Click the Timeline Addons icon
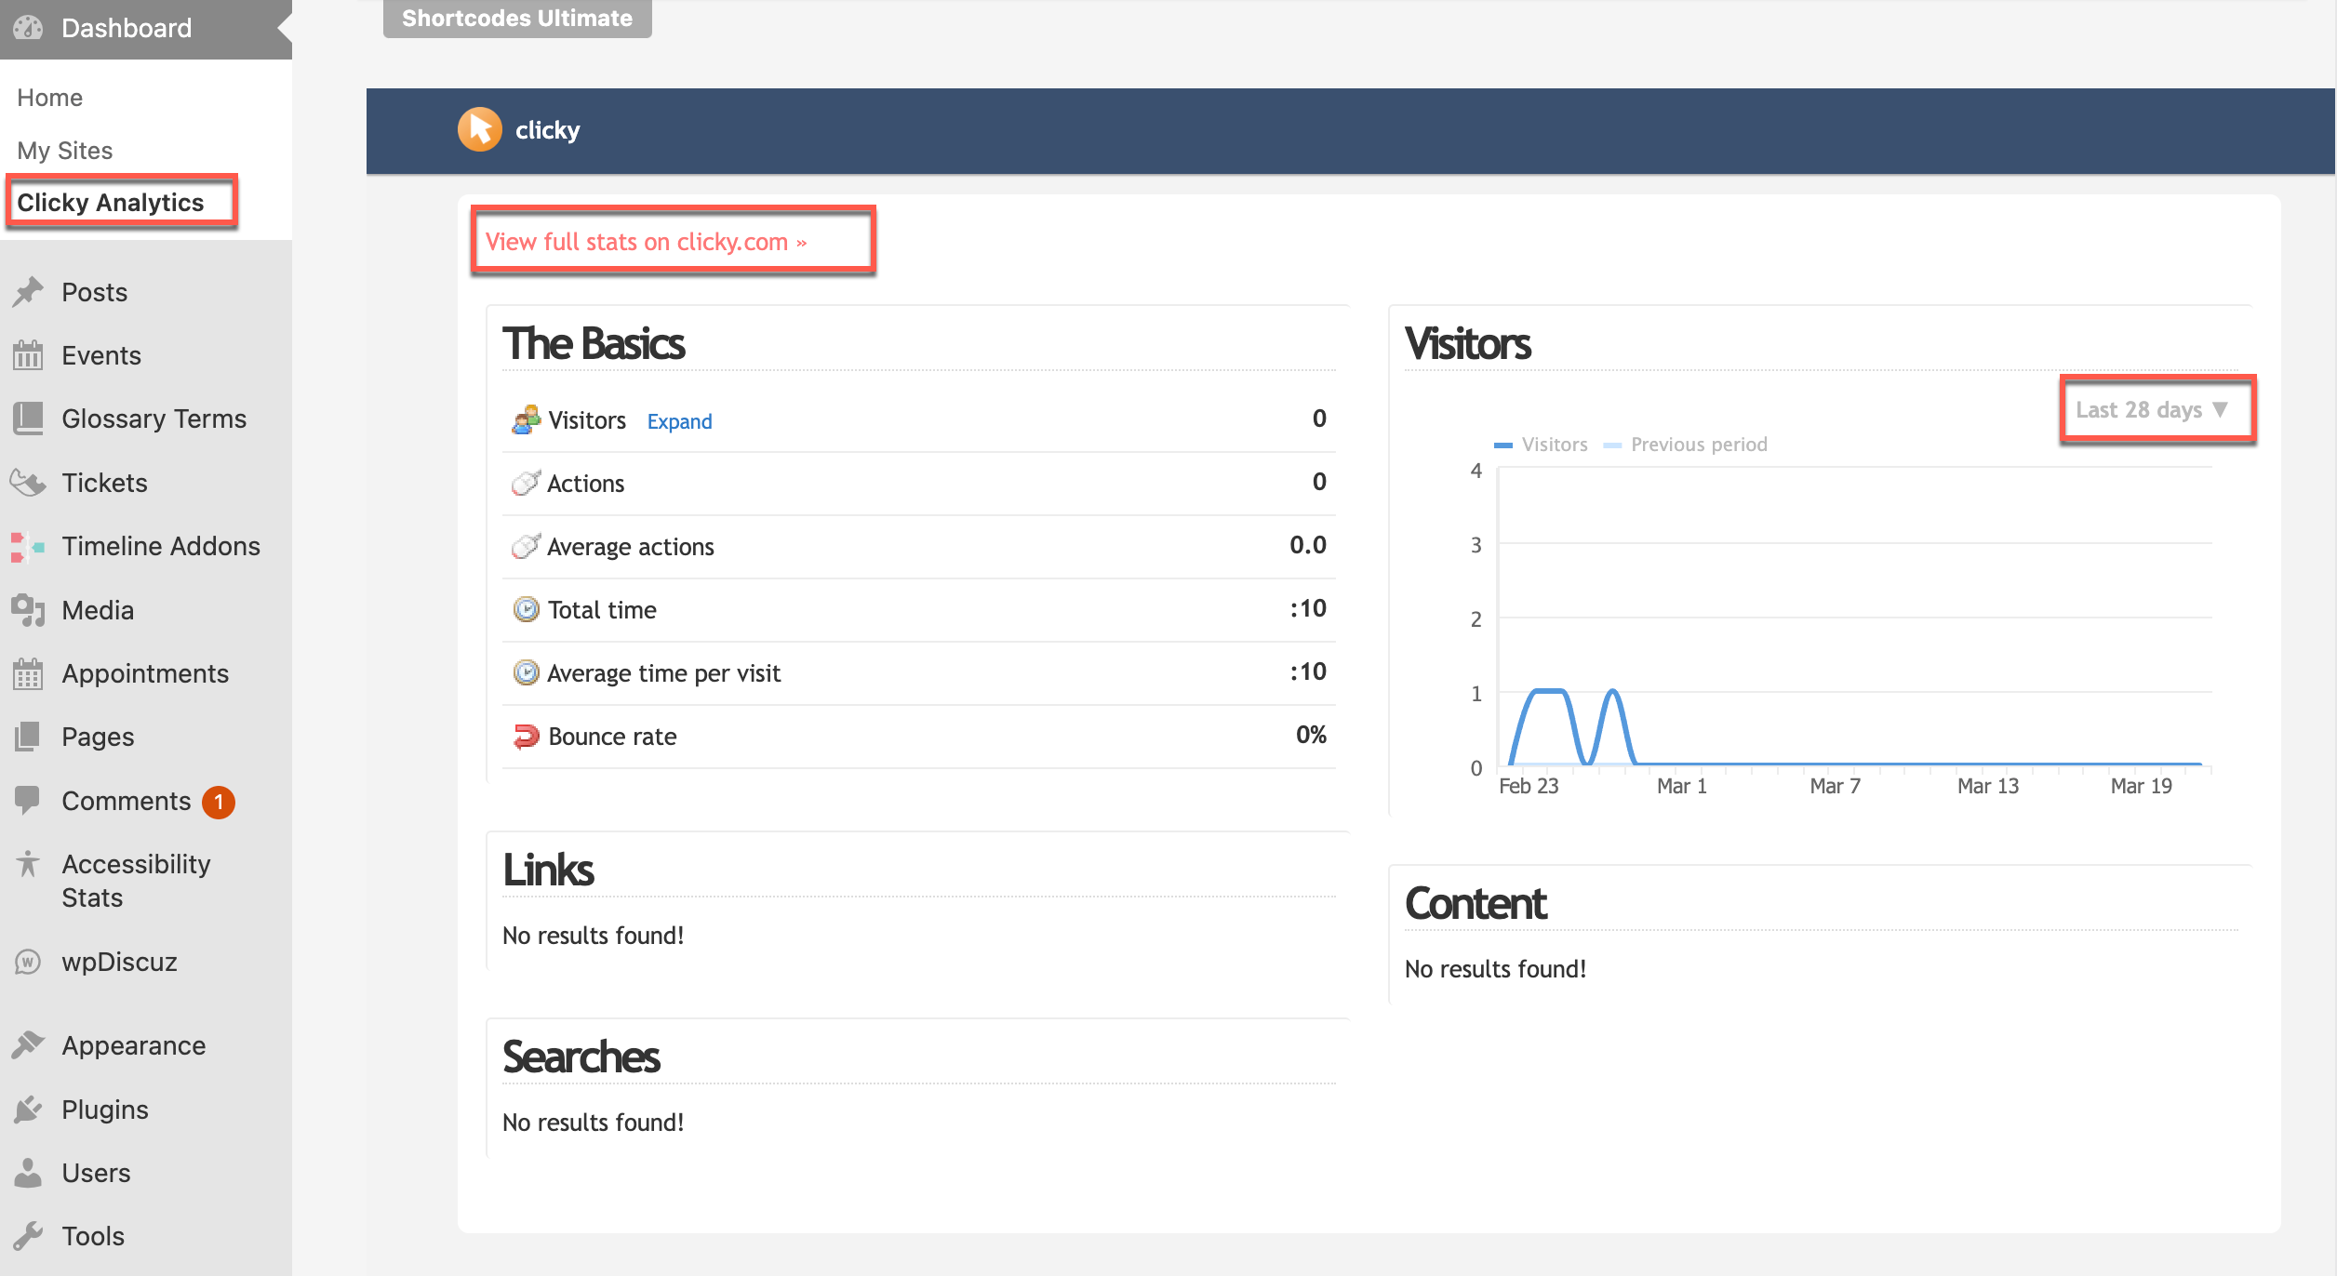The image size is (2337, 1276). [x=28, y=546]
